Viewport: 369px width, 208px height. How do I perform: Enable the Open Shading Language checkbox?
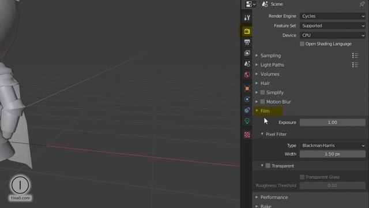(302, 44)
